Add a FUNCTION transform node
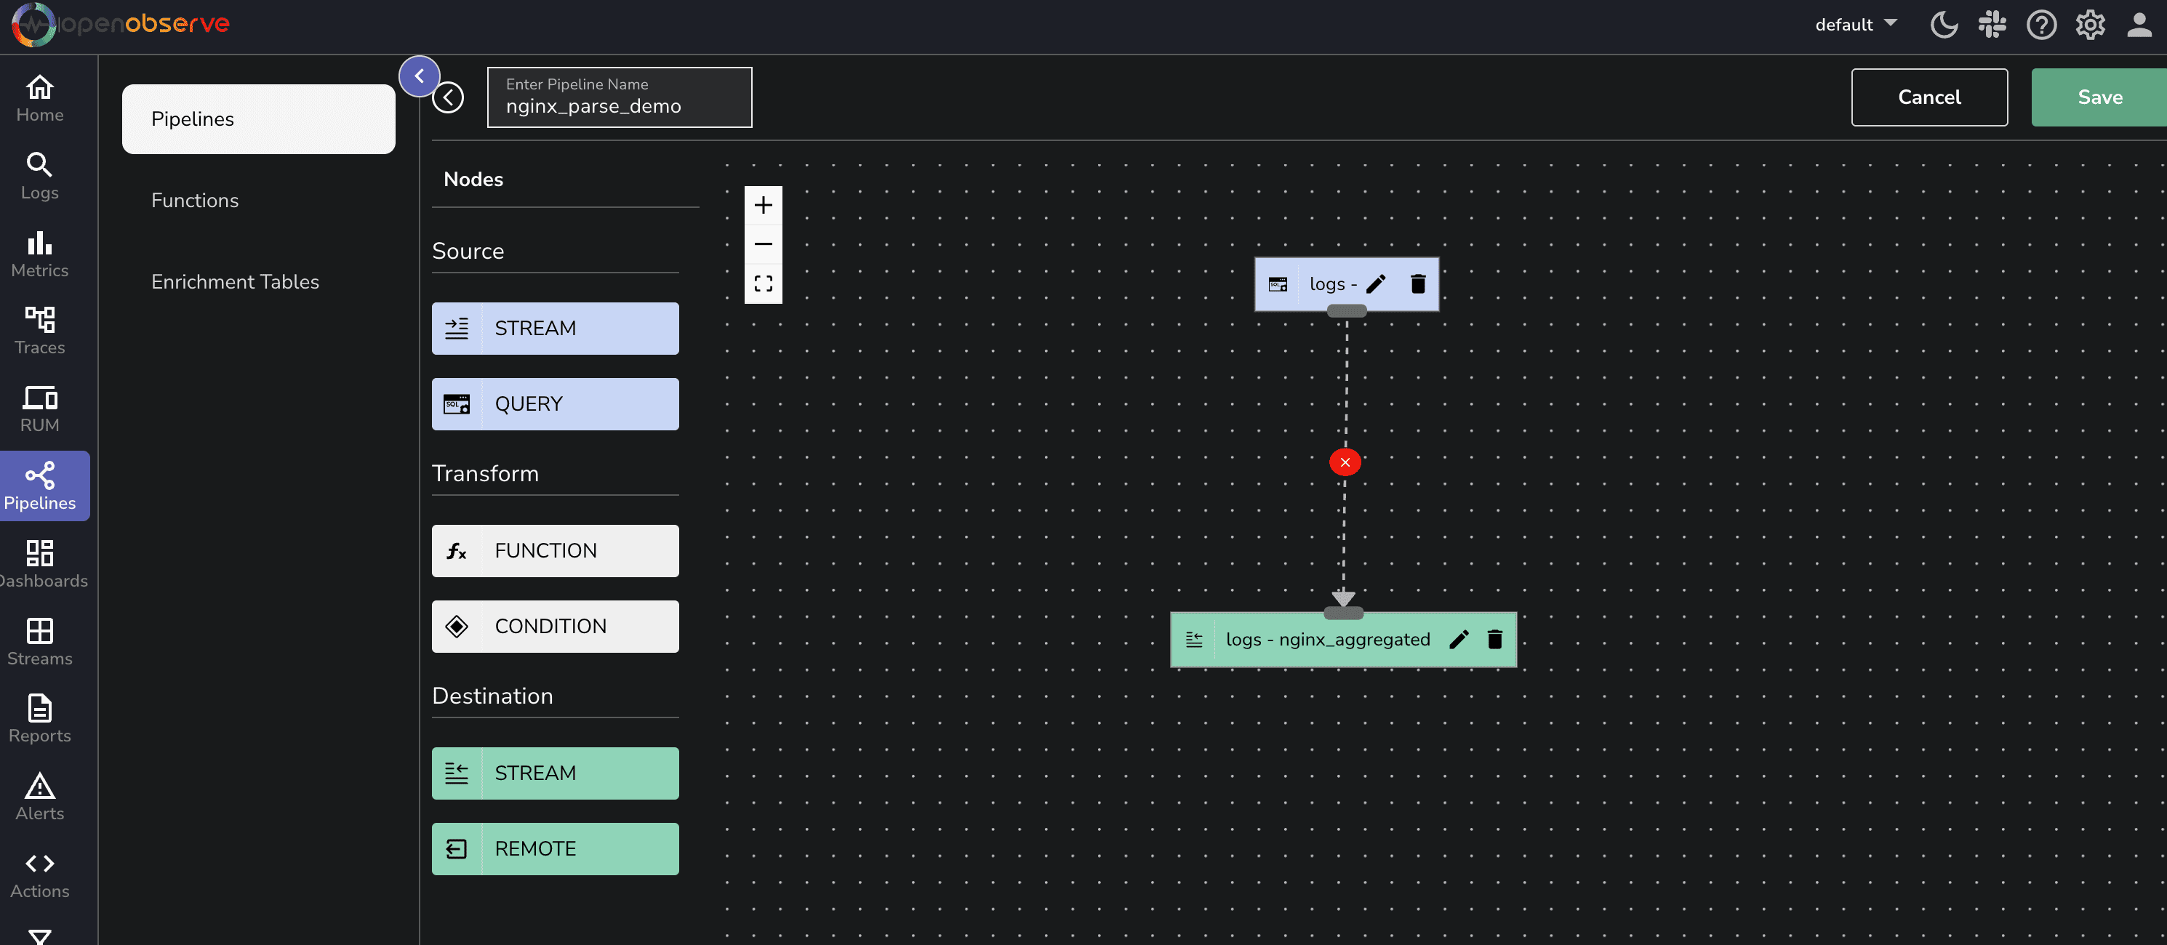 coord(556,551)
